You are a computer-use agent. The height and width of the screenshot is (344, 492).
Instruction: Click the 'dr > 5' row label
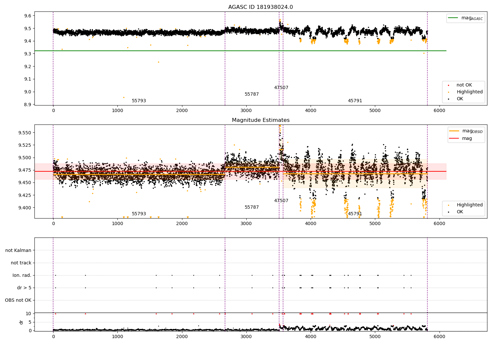24,288
